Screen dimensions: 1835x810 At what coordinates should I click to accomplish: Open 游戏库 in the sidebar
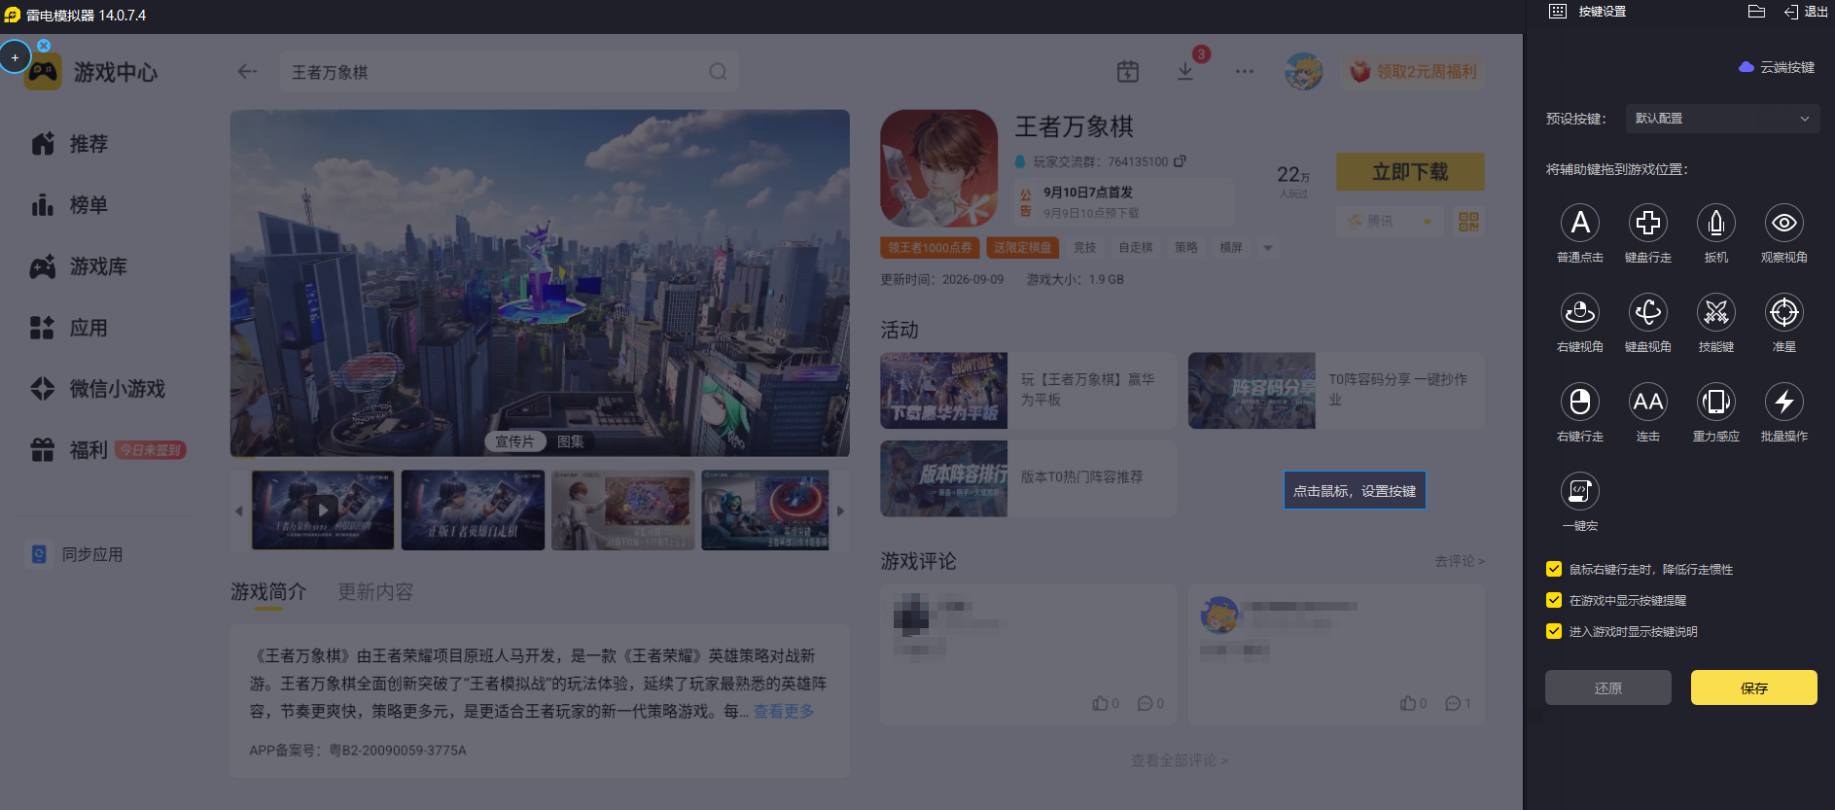click(x=79, y=266)
